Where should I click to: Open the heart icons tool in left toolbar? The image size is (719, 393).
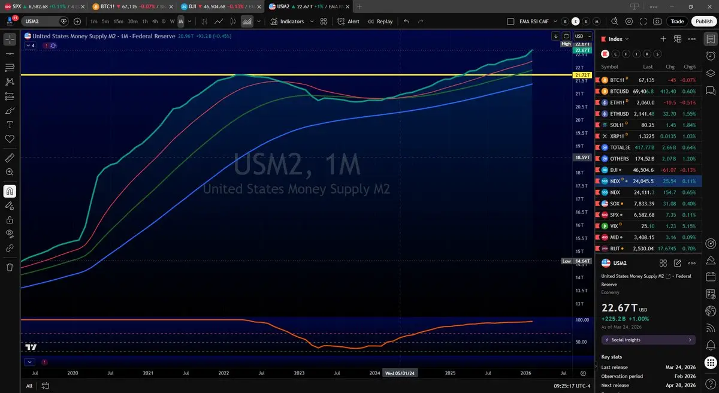click(x=10, y=139)
